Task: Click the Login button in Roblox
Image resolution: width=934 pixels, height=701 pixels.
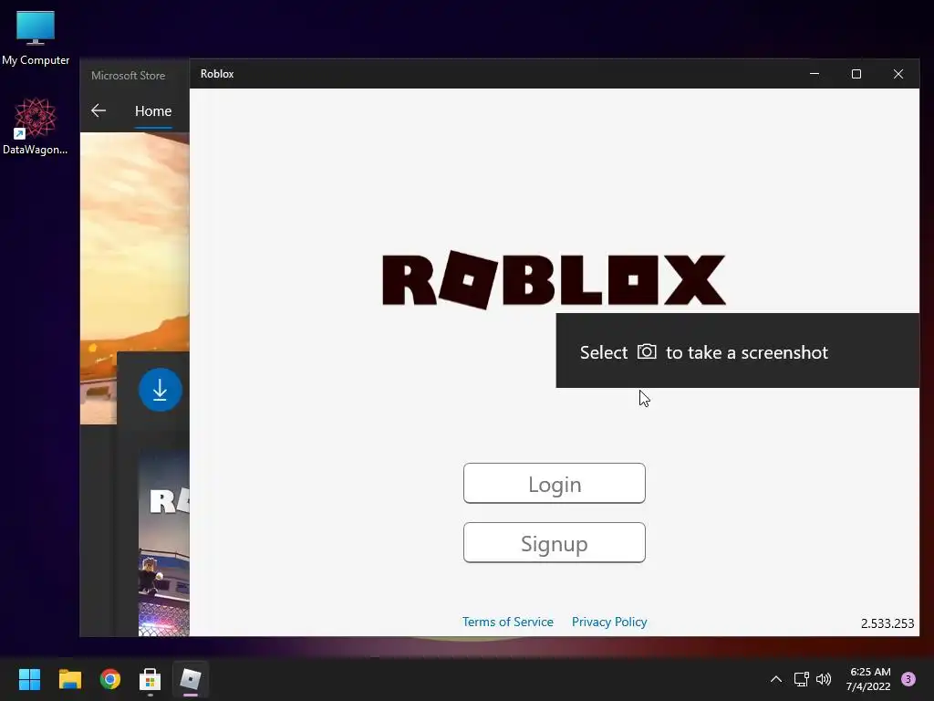Action: (x=554, y=484)
